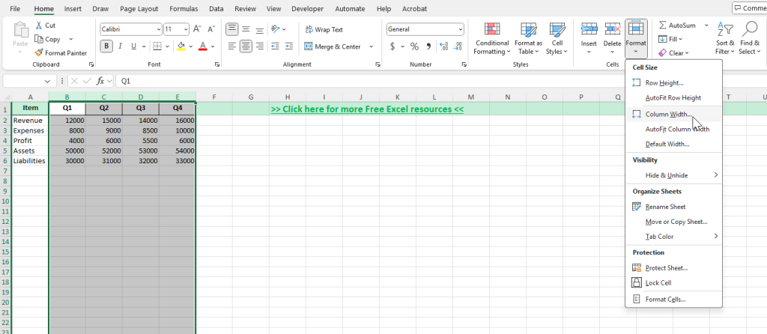Apply Comma Style
Image resolution: width=767 pixels, height=334 pixels.
[429, 46]
